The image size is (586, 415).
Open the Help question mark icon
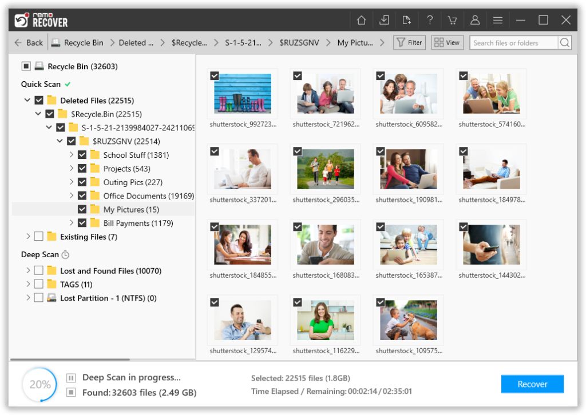(430, 20)
